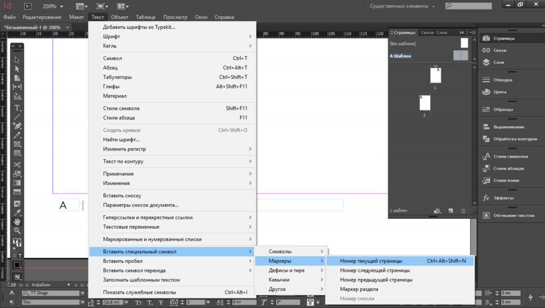Select the page 2 thumbnail
The image size is (545, 308).
pyautogui.click(x=425, y=103)
